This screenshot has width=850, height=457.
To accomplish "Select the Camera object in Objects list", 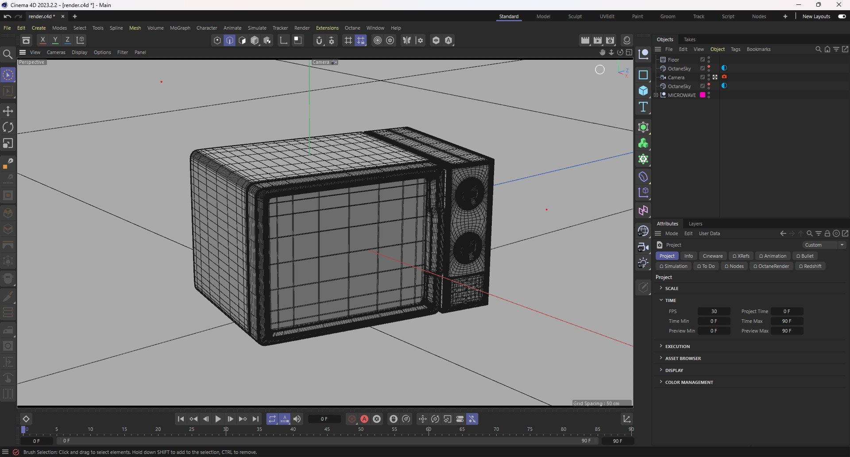I will 676,77.
